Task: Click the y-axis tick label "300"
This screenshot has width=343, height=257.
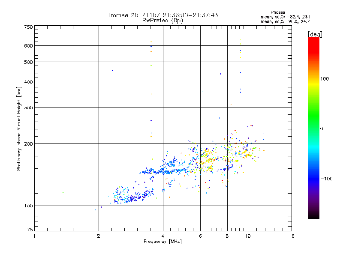Action: (28, 108)
